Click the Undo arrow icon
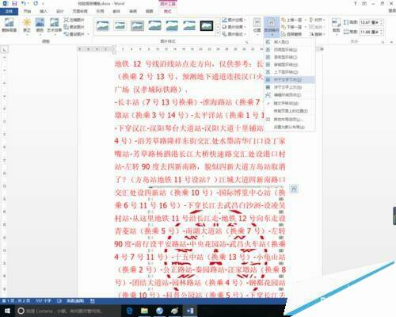The image size is (396, 317). coord(24,3)
